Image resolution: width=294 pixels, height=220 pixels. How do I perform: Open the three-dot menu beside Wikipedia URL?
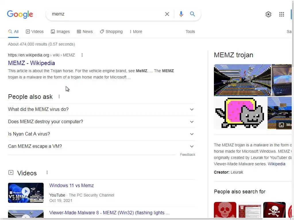click(x=82, y=55)
